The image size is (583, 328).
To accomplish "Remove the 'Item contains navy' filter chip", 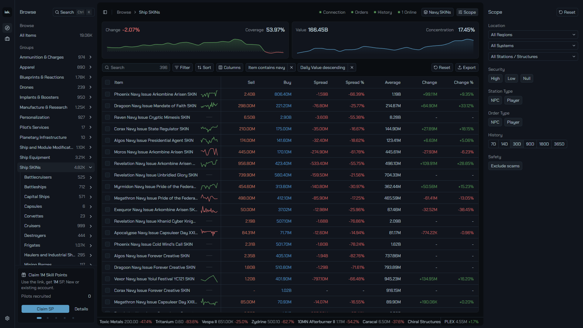I will (x=291, y=67).
